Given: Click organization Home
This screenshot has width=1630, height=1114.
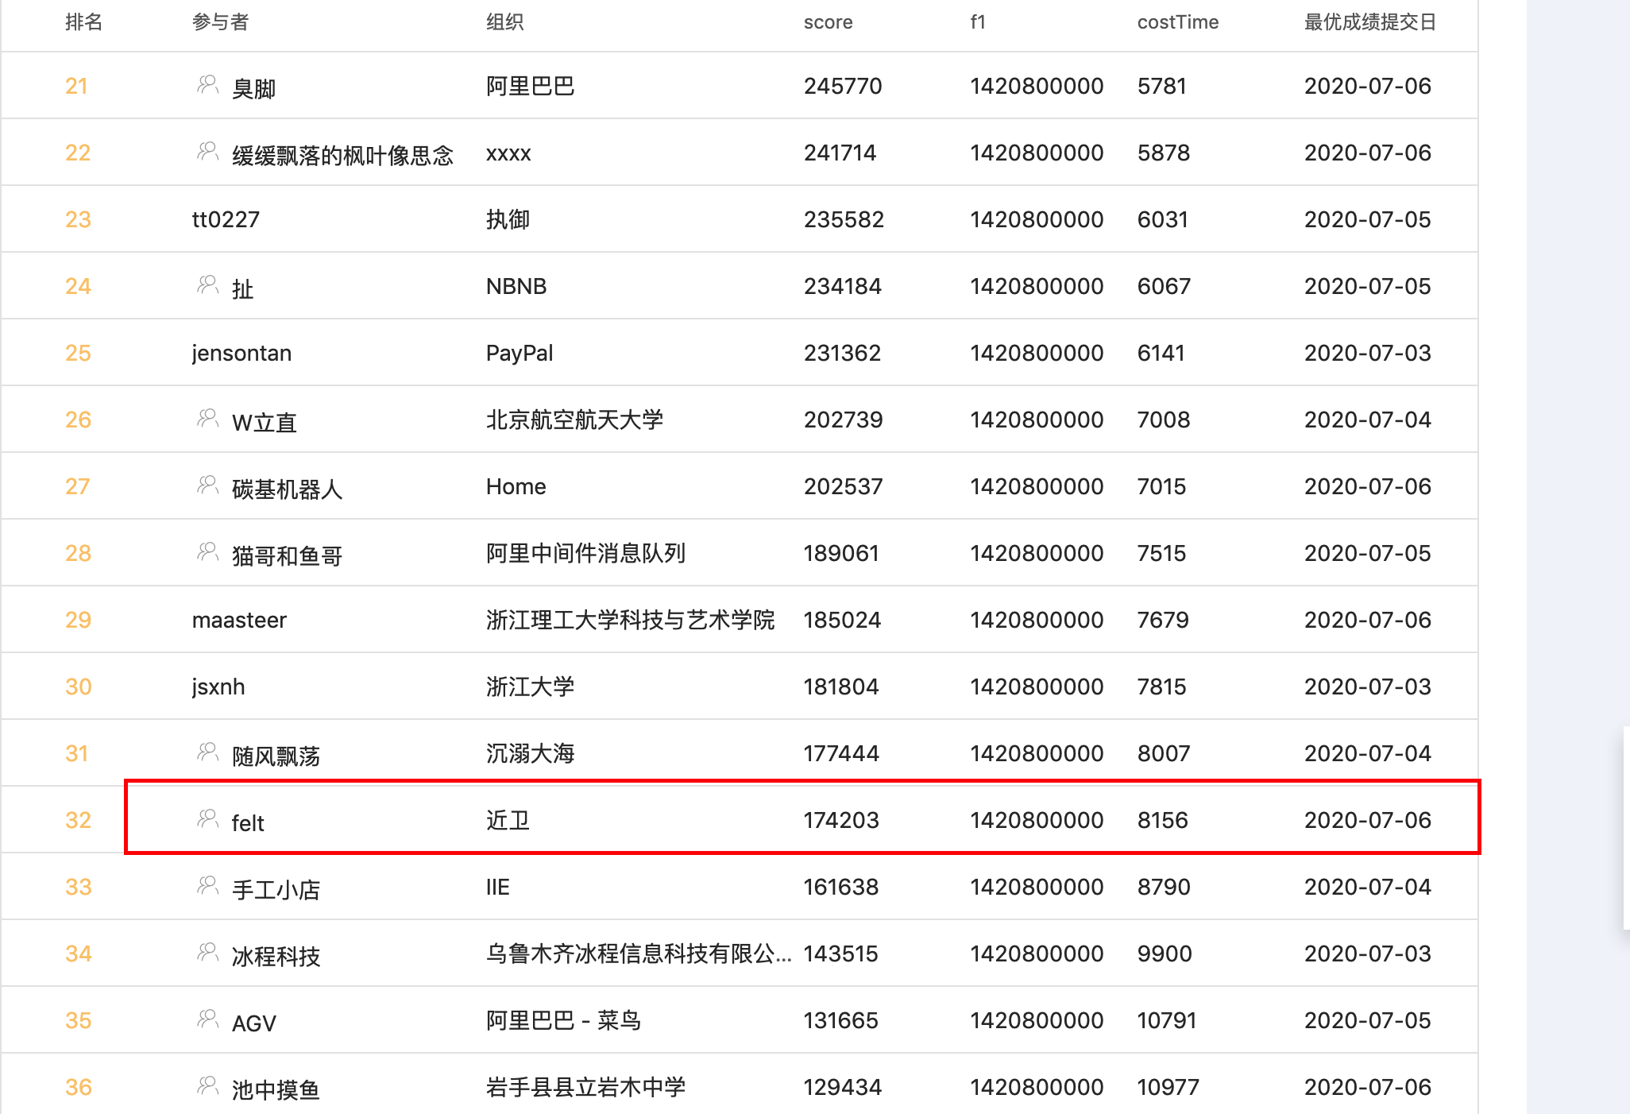Looking at the screenshot, I should 516,486.
